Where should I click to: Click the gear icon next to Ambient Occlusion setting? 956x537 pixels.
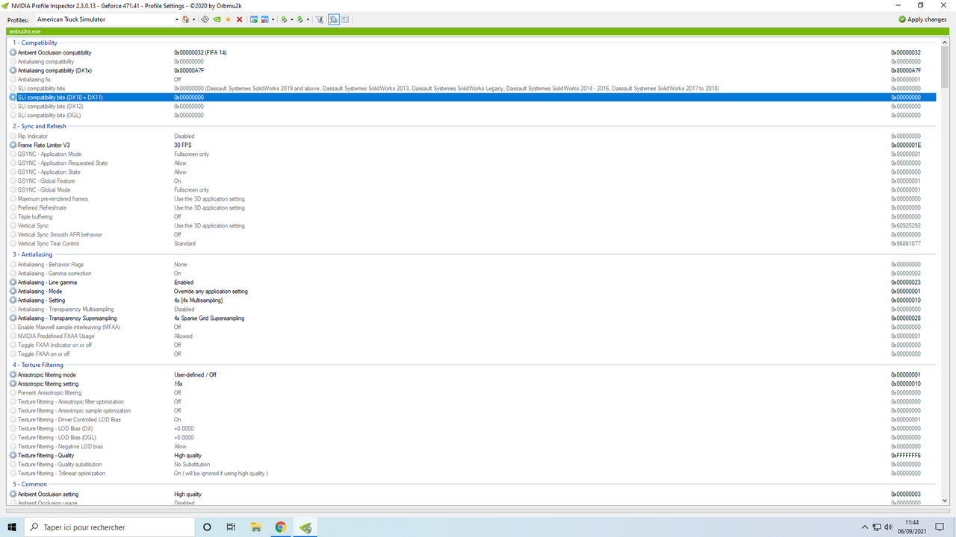pos(13,494)
